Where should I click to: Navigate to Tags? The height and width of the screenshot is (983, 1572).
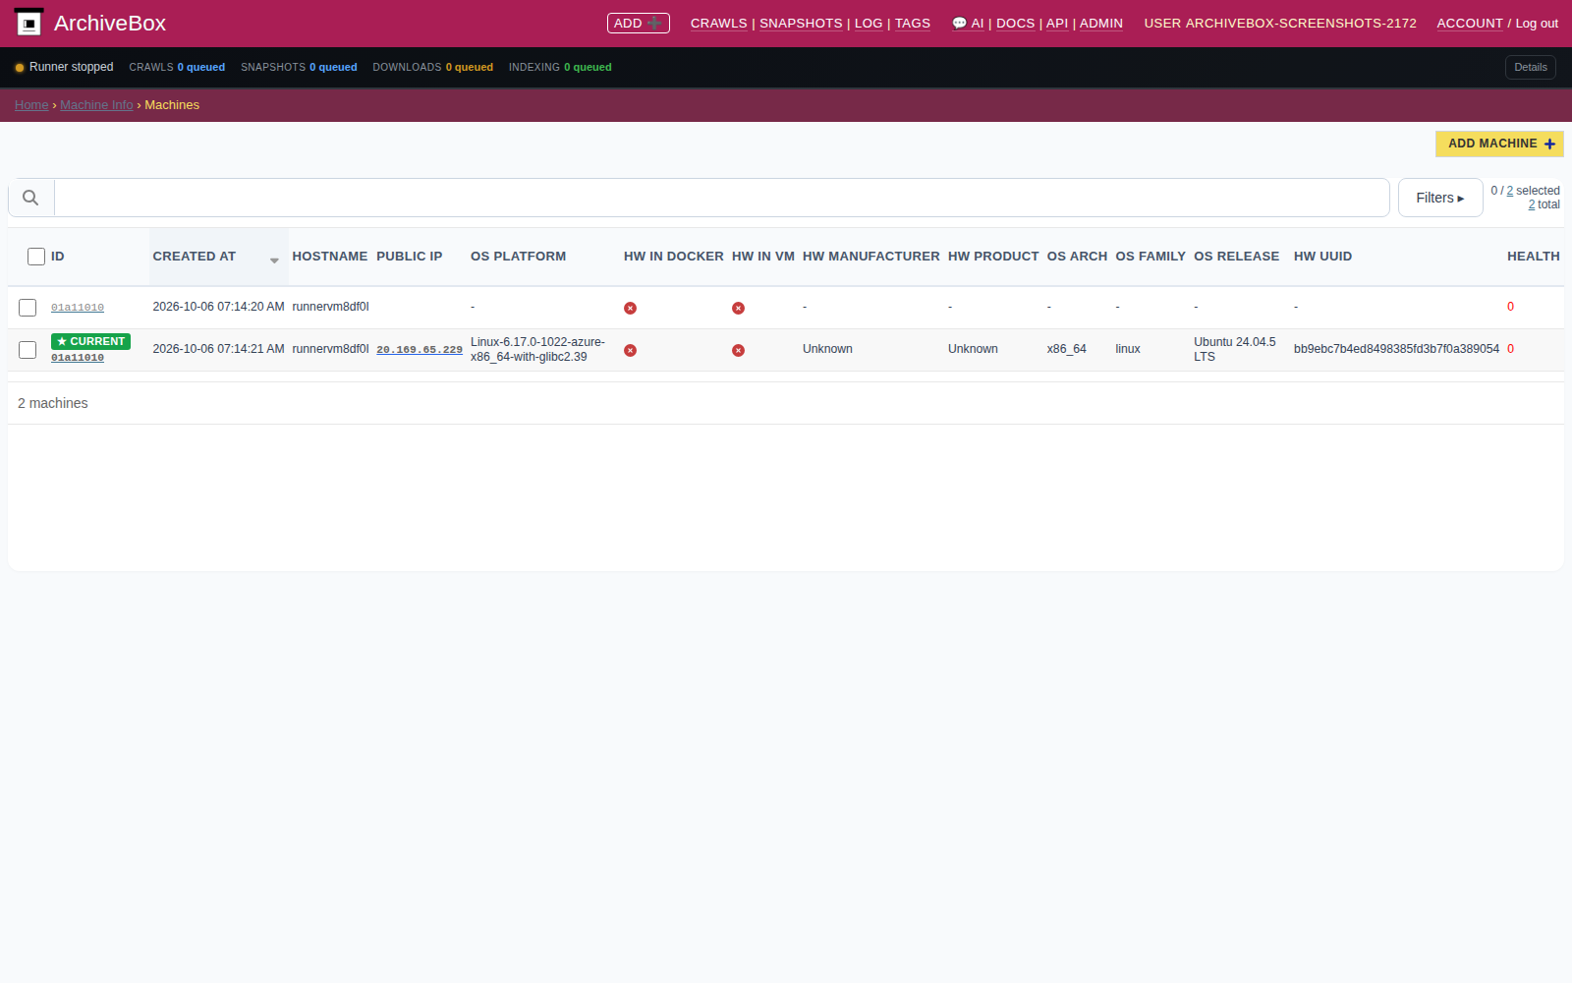tap(913, 24)
